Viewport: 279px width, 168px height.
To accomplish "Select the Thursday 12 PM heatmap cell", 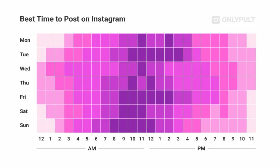I will coord(151,83).
